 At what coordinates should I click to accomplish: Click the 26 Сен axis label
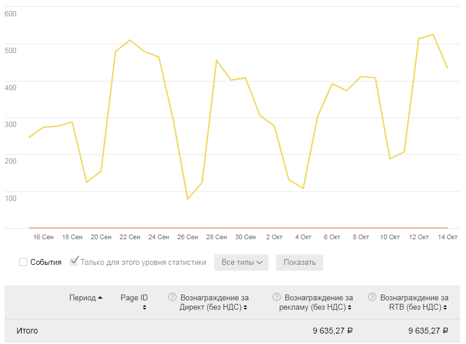(188, 237)
